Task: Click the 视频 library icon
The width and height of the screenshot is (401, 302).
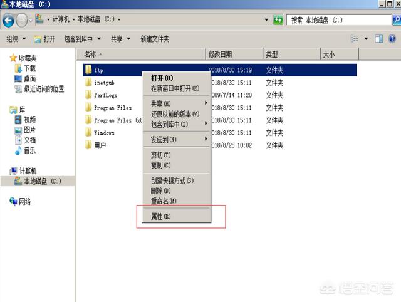Action: 18,120
